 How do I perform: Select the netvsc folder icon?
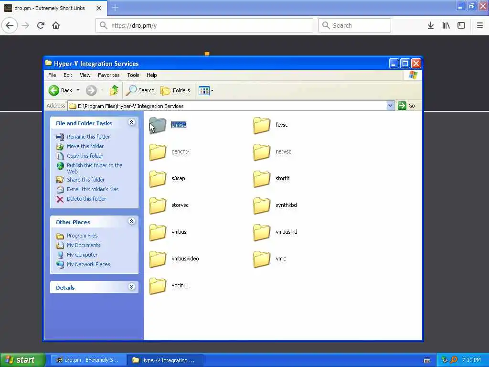click(x=261, y=152)
